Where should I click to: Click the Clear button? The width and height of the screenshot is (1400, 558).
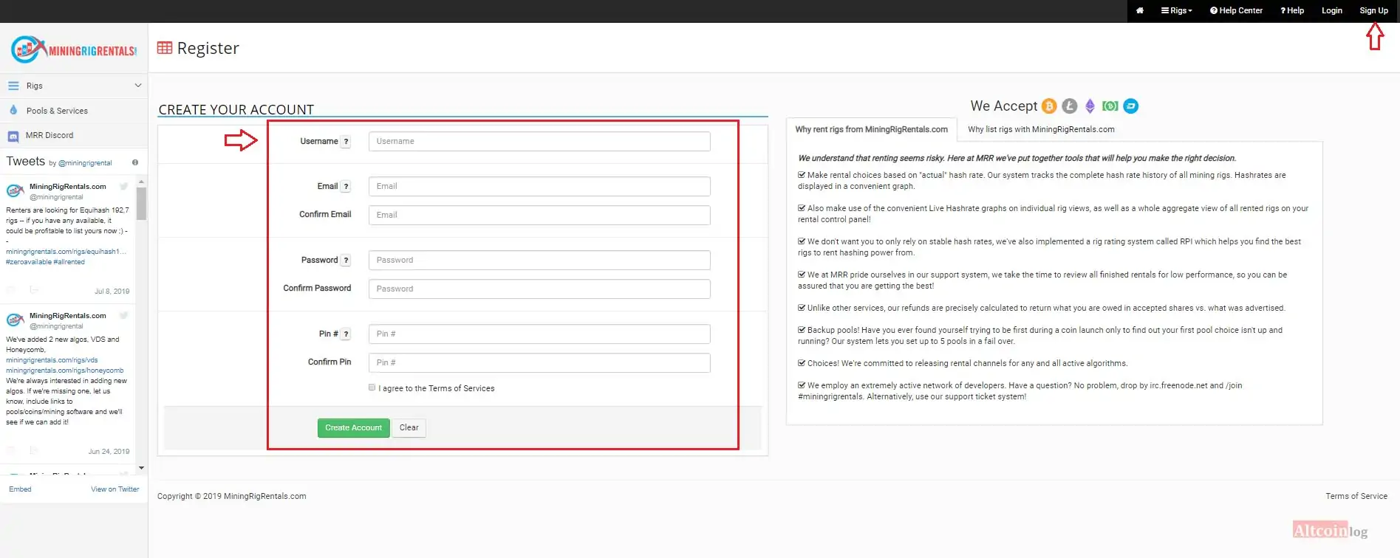click(x=409, y=428)
